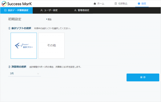Select 会計データ連携設定 submenu tab

[16, 10]
